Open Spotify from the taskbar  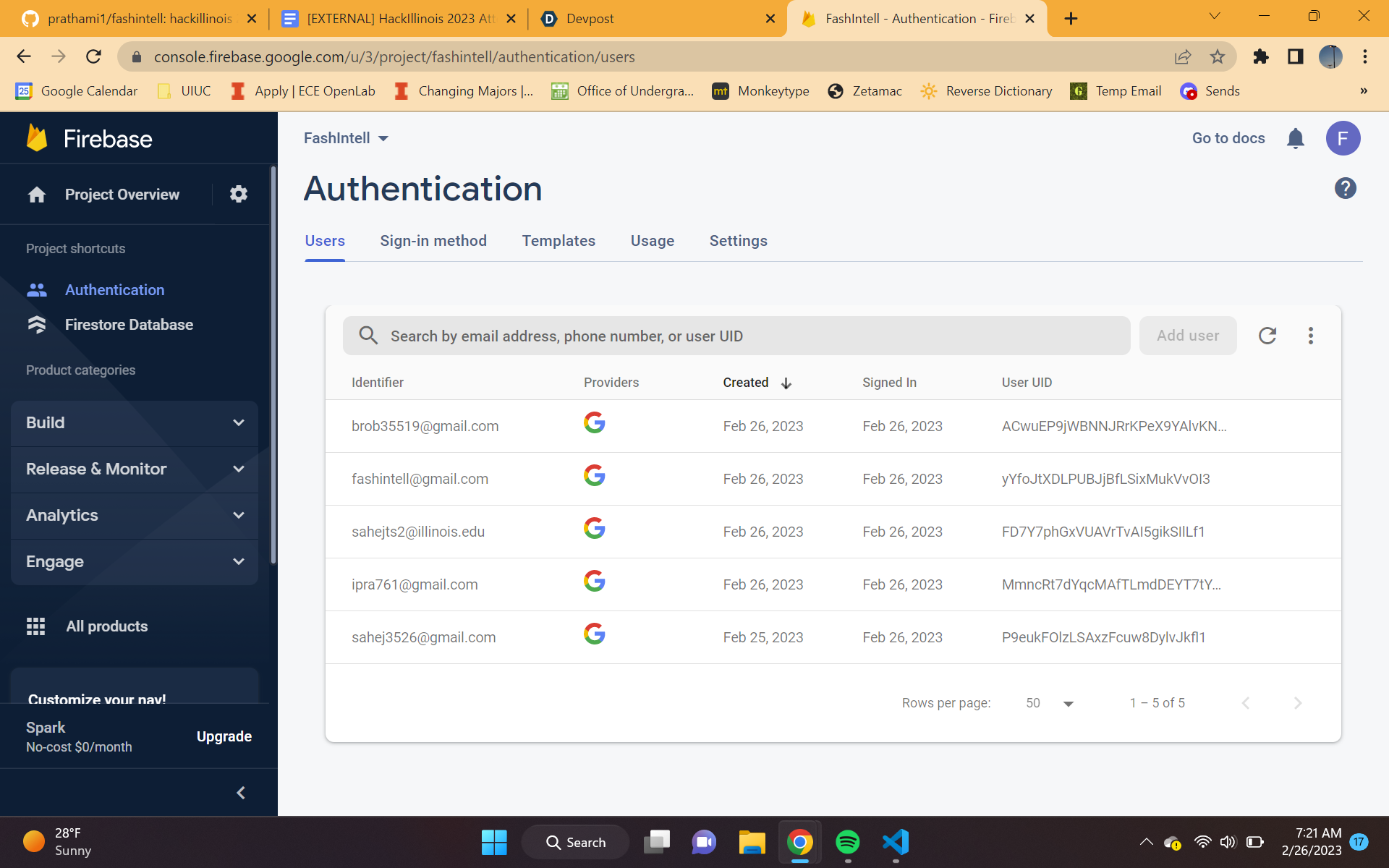click(847, 842)
